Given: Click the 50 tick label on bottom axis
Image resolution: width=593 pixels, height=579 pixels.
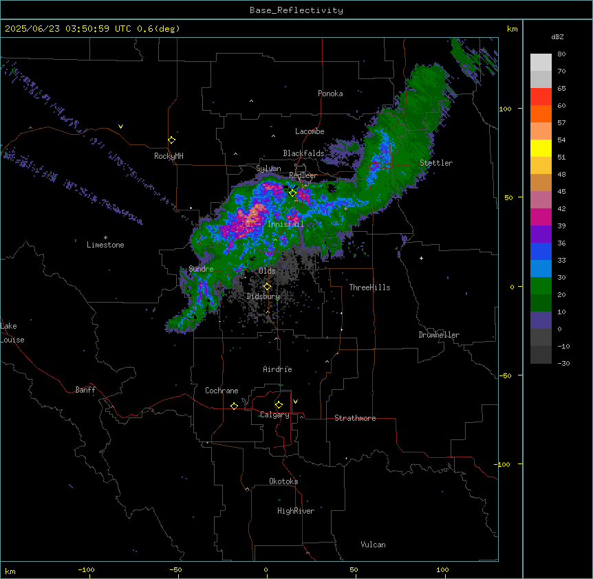Looking at the screenshot, I should pos(354,569).
